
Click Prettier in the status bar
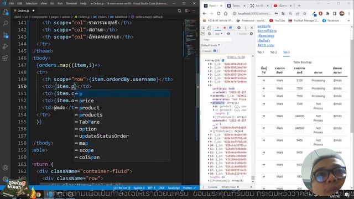click(189, 188)
